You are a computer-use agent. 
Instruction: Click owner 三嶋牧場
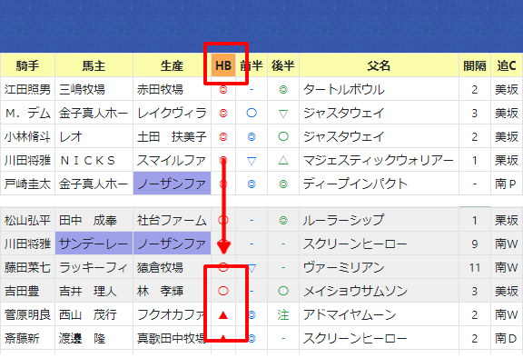(82, 89)
